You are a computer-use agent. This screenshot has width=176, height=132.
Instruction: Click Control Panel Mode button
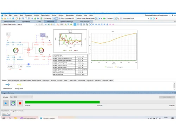tap(9, 24)
